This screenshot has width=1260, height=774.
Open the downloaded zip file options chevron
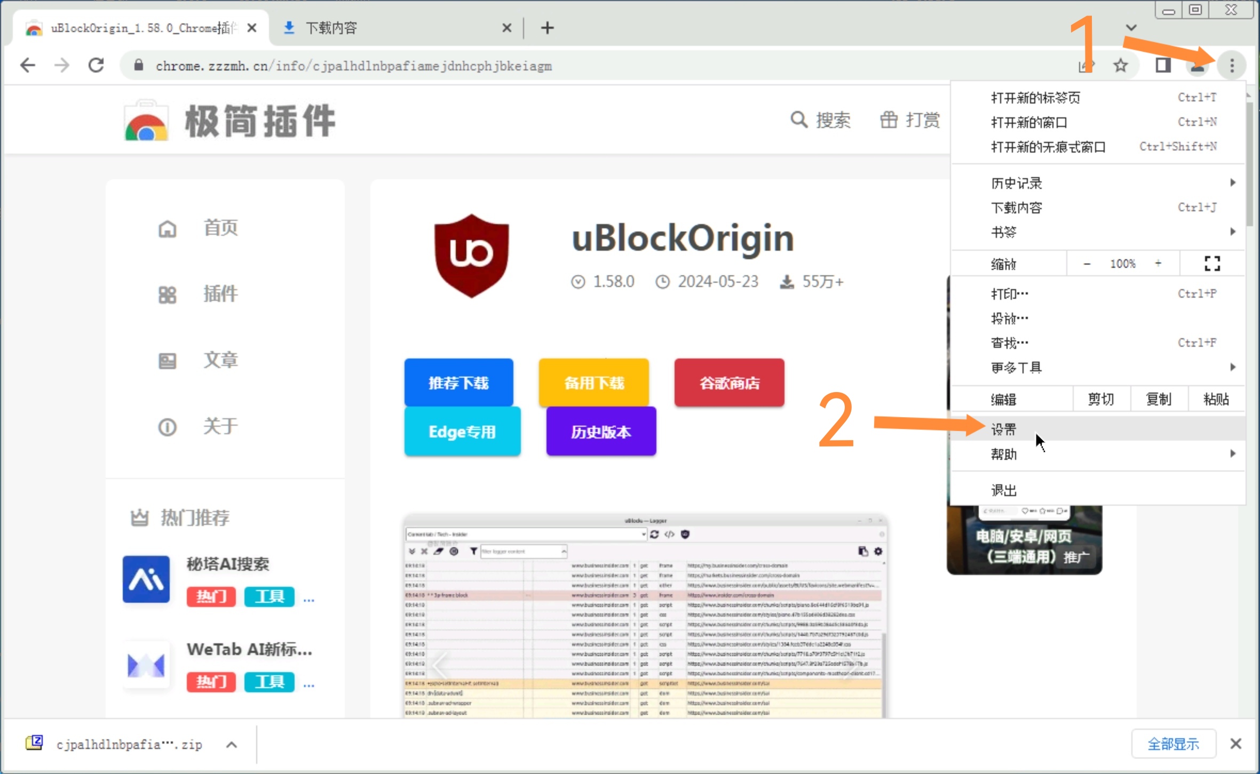pos(232,745)
